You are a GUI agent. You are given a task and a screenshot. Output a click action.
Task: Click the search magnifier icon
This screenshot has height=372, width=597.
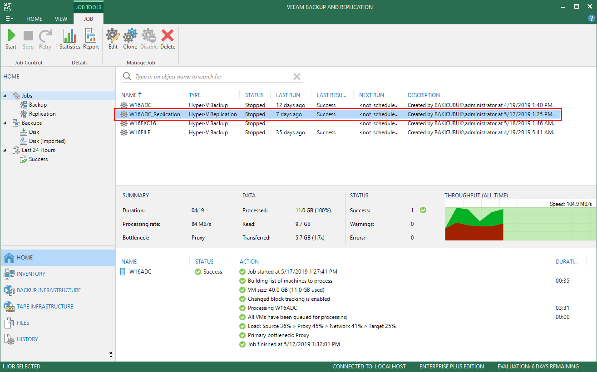click(128, 77)
